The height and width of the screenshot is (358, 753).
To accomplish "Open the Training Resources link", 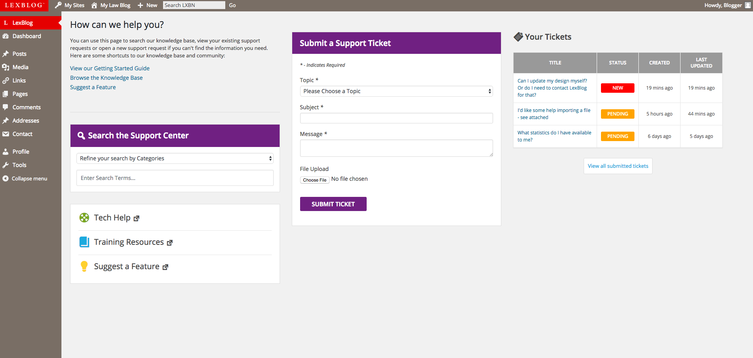I will (x=129, y=242).
